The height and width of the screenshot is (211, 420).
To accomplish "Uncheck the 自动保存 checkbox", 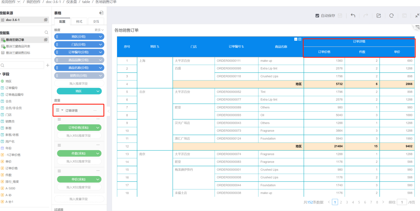I will (x=317, y=16).
